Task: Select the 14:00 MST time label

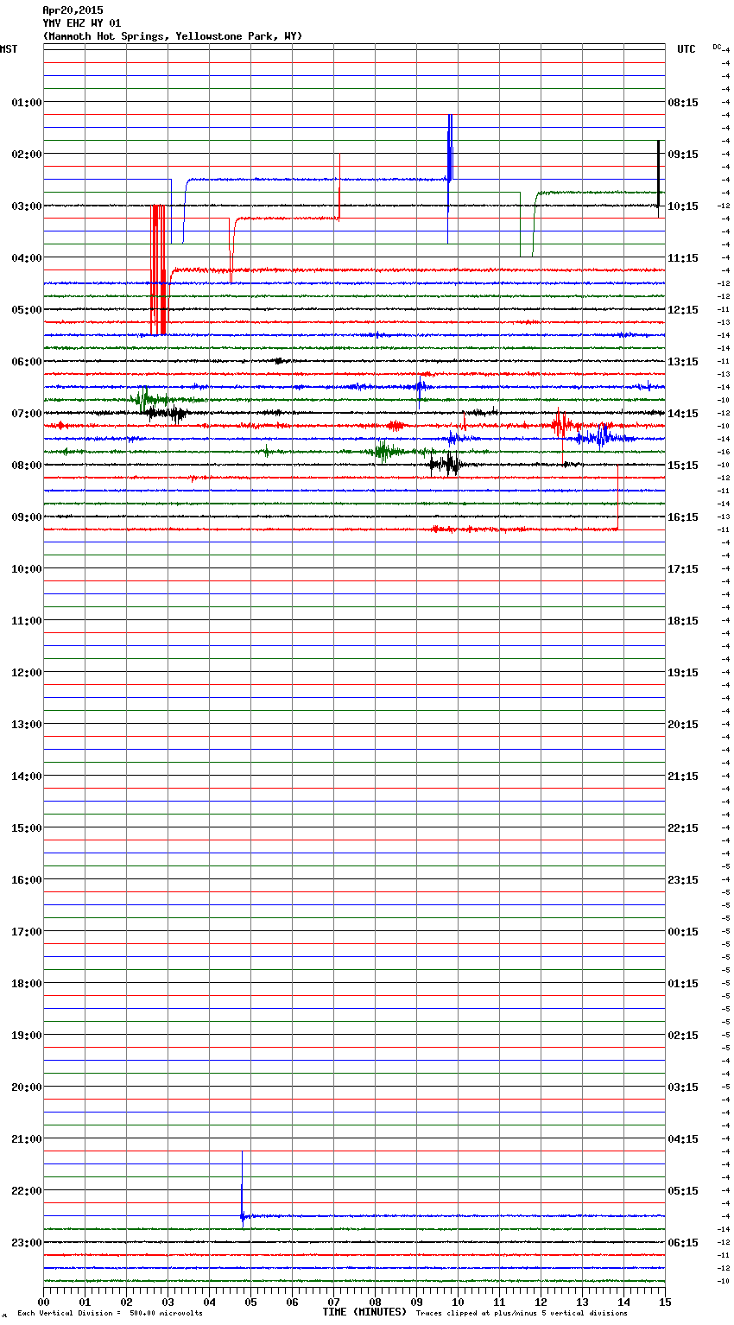Action: tap(27, 776)
